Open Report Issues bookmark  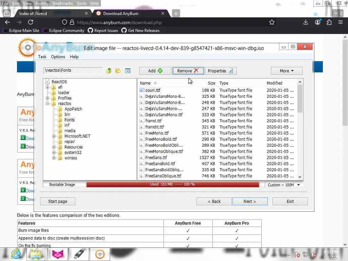coord(103,31)
